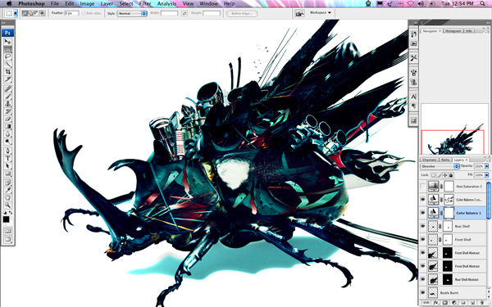Open the Filter menu
The width and height of the screenshot is (492, 307).
145,4
